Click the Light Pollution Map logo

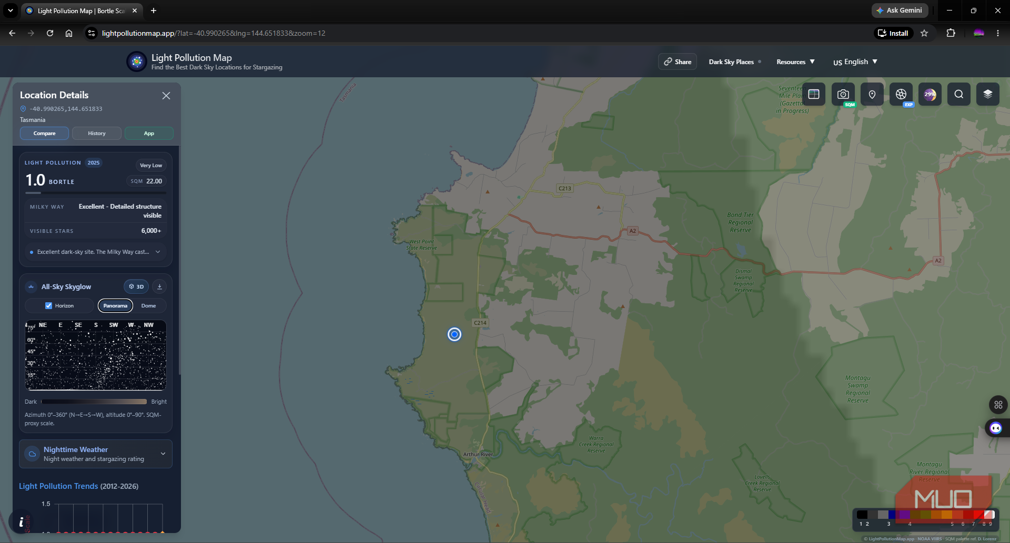137,62
